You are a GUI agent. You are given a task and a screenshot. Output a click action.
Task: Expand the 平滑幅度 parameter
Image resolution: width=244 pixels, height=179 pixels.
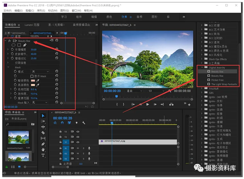[8, 49]
